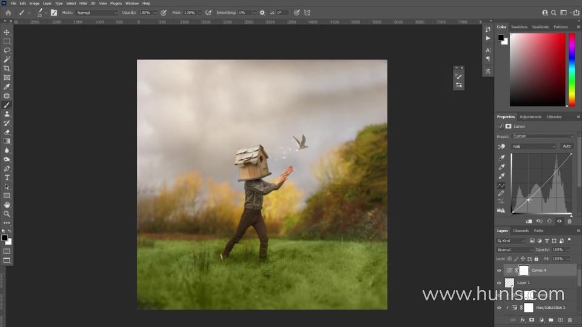Pick a color in the color field
This screenshot has height=327, width=582.
click(x=538, y=70)
